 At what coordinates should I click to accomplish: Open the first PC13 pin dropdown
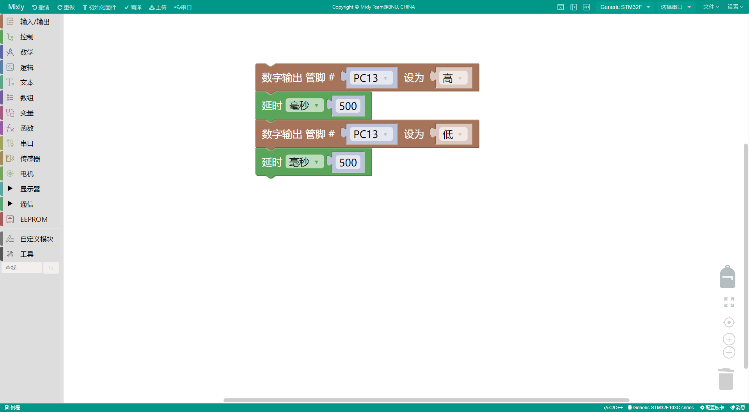(x=371, y=78)
